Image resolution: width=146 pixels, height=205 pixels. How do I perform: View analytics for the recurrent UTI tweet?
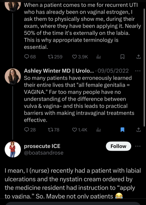point(98,57)
